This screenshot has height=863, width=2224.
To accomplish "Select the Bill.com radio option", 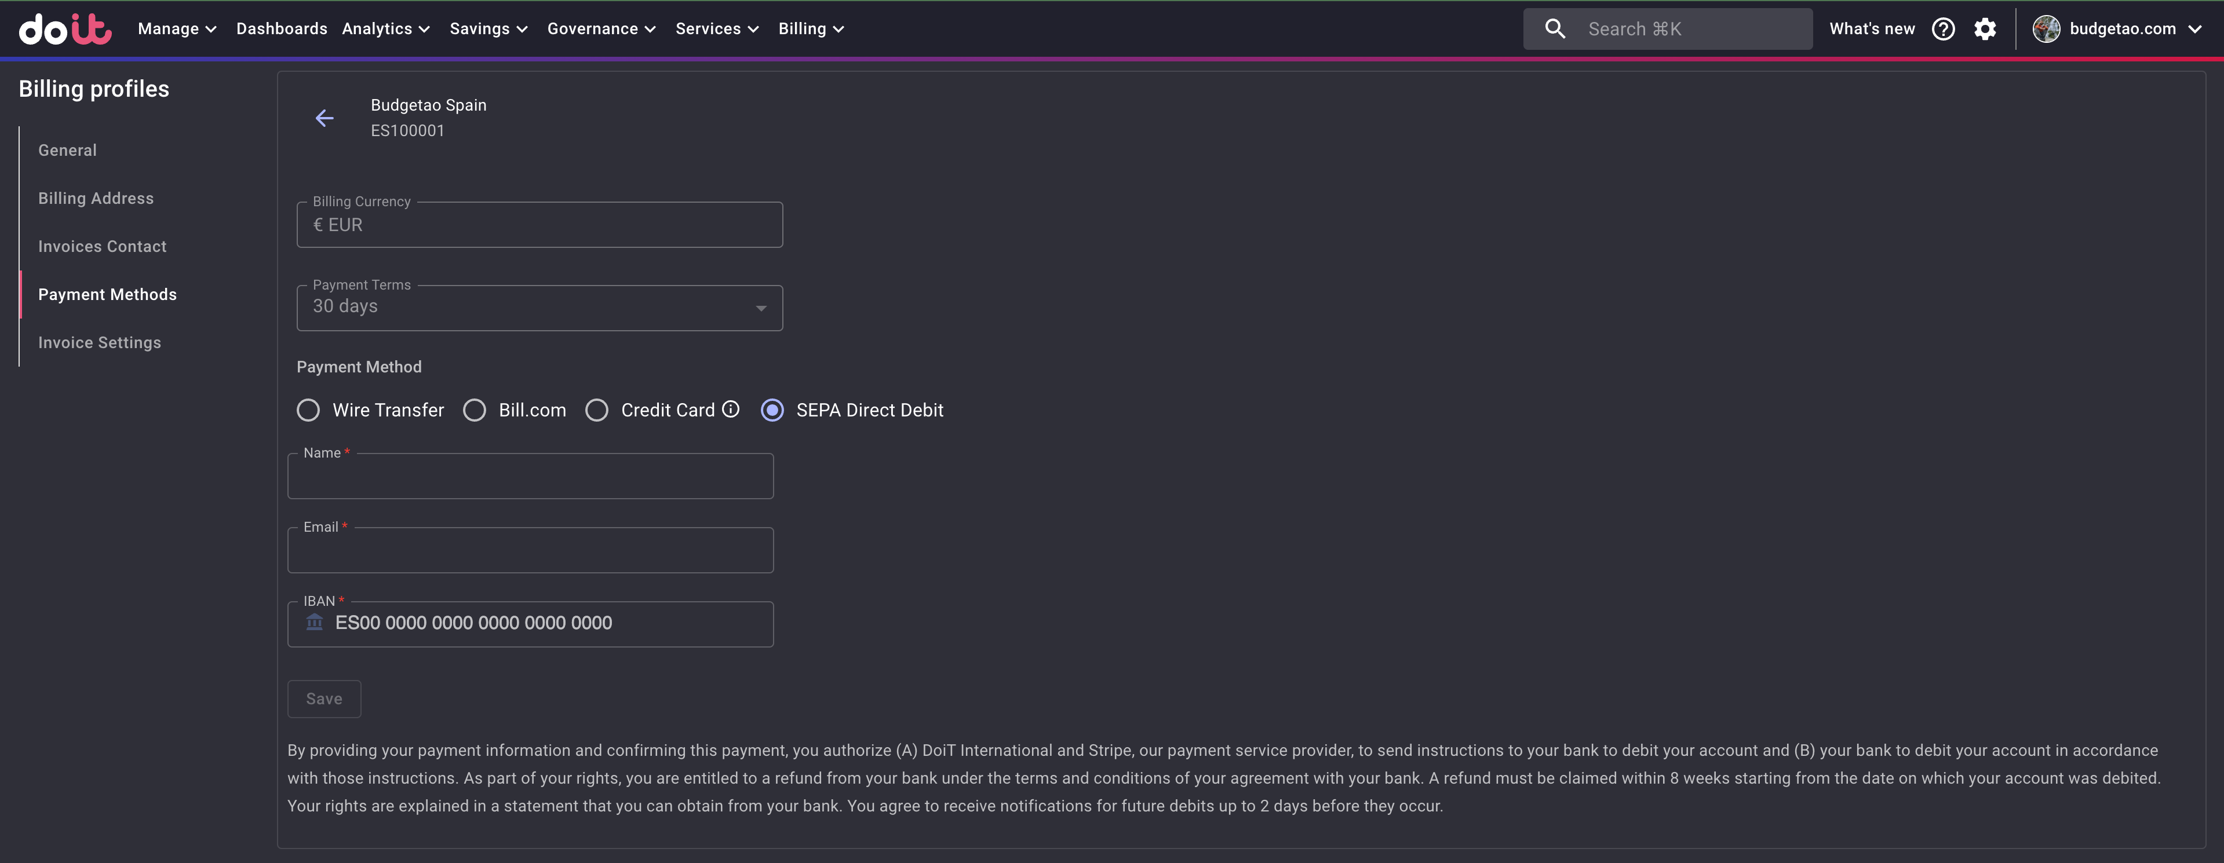I will pyautogui.click(x=474, y=410).
